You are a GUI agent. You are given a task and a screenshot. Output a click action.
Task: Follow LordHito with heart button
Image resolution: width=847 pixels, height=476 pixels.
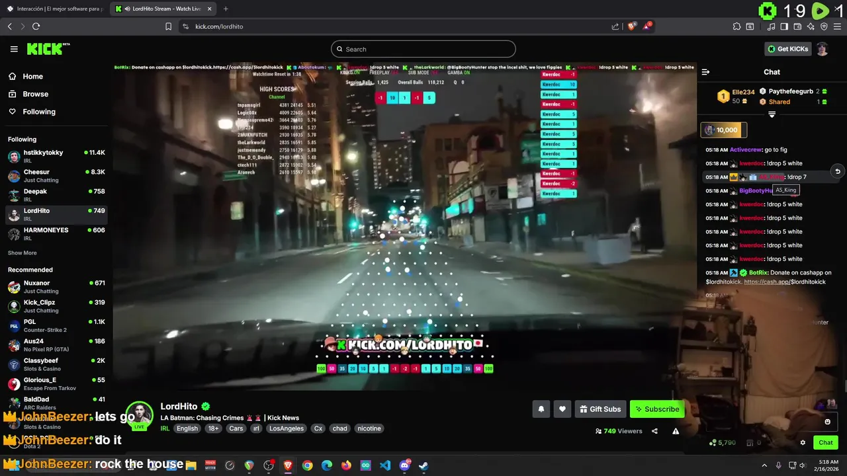click(x=562, y=409)
